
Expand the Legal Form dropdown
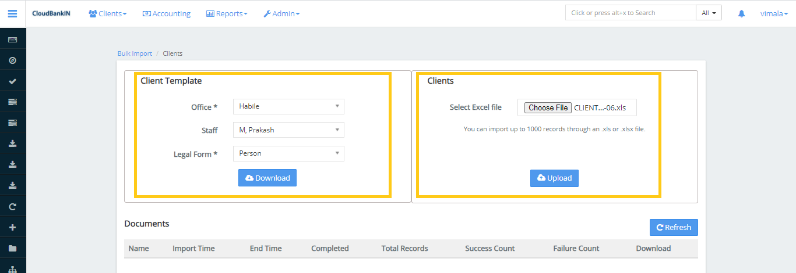pyautogui.click(x=288, y=153)
